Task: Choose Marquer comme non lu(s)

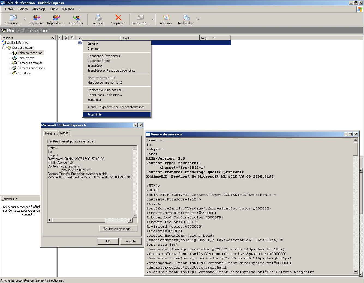Action: coord(116,83)
